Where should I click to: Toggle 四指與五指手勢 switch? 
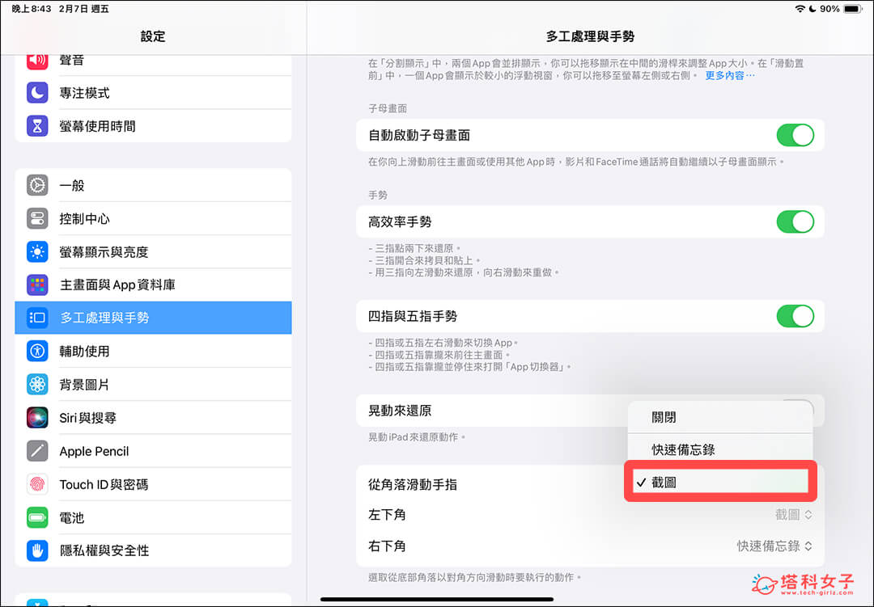pyautogui.click(x=795, y=316)
